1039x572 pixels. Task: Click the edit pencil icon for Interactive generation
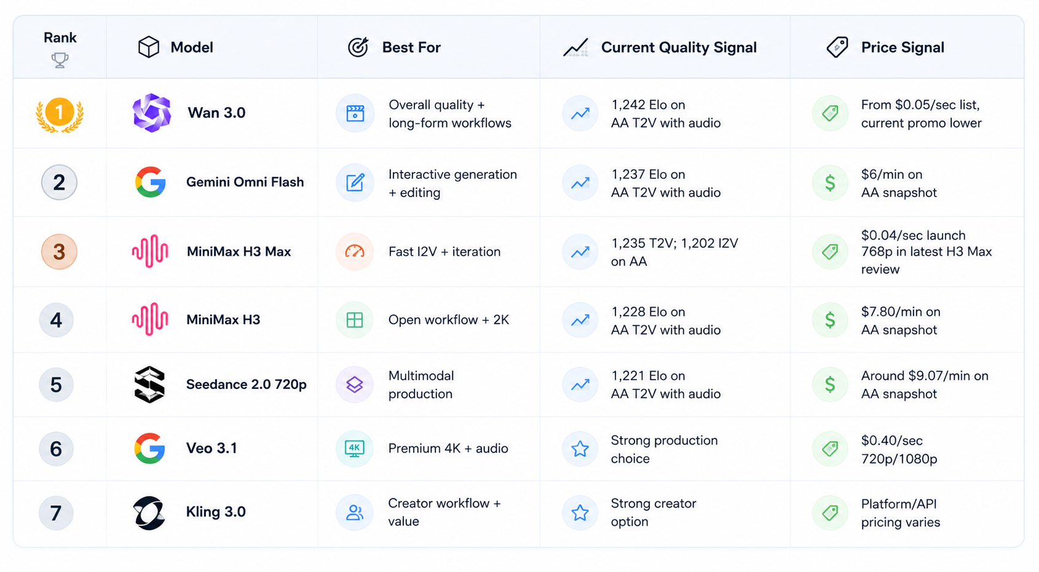click(x=355, y=182)
